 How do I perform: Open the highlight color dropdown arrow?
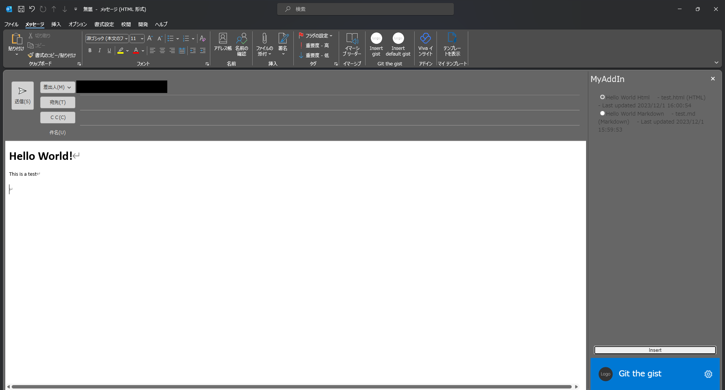pos(128,51)
